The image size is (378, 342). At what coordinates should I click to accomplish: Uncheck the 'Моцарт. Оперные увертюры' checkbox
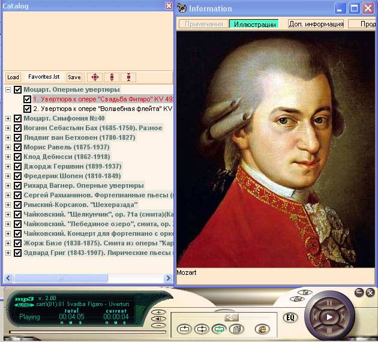pos(17,89)
